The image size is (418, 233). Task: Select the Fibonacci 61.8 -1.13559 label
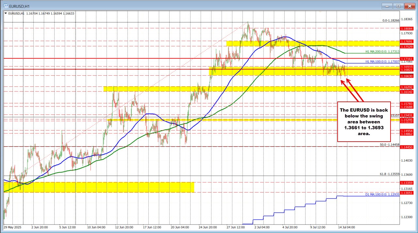[390, 174]
